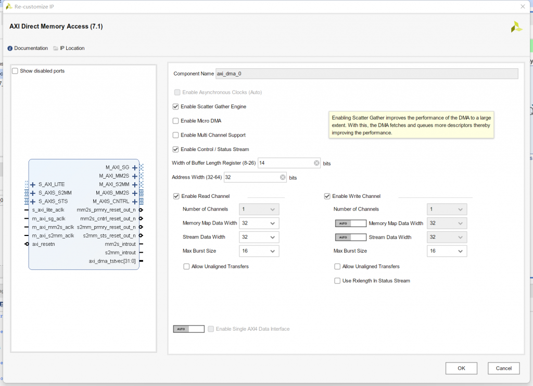Select the axi_dma_tstvec[31:0] port label
The width and height of the screenshot is (533, 386).
pyautogui.click(x=112, y=261)
